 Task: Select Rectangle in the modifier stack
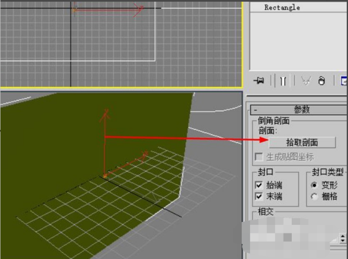coord(282,8)
